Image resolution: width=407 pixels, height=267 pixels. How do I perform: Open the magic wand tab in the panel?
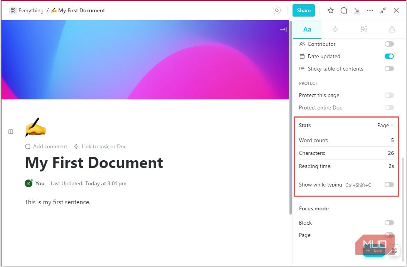coord(363,29)
